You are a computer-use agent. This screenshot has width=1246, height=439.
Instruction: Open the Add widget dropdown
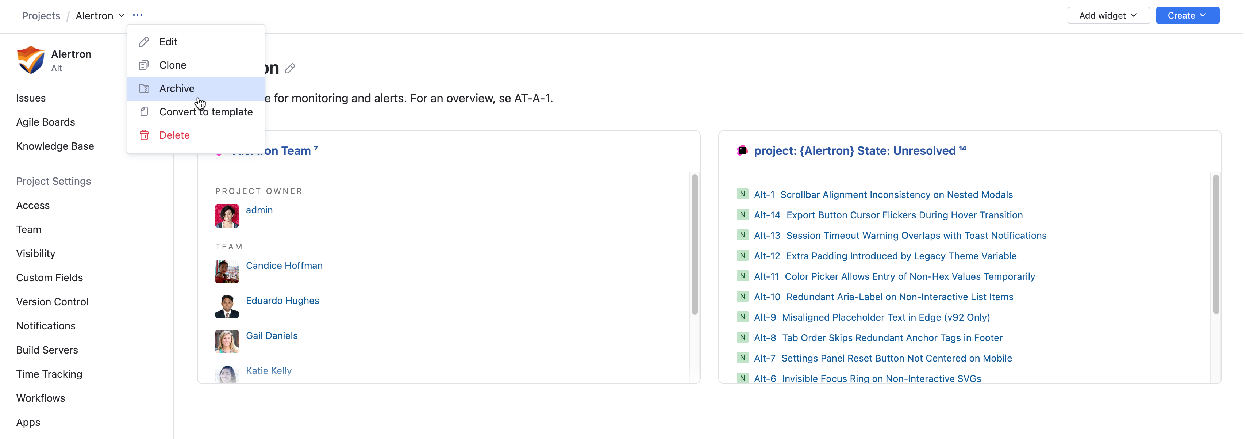(1108, 15)
